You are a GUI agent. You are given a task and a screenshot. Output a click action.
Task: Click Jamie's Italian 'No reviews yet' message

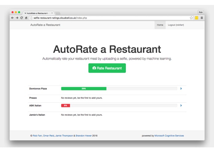[82, 115]
